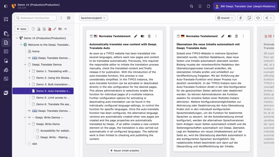Clear cache using the lightning icon

point(241,18)
